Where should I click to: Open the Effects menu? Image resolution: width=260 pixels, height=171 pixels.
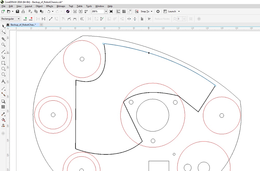click(49, 6)
